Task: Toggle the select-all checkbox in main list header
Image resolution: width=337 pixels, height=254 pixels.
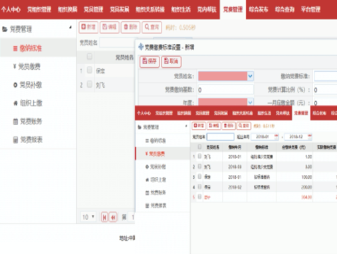Action: [x=89, y=57]
